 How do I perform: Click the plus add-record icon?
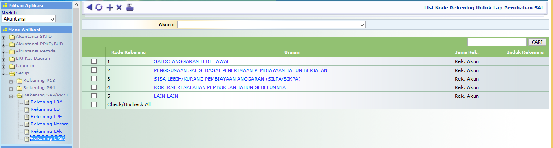(x=110, y=8)
